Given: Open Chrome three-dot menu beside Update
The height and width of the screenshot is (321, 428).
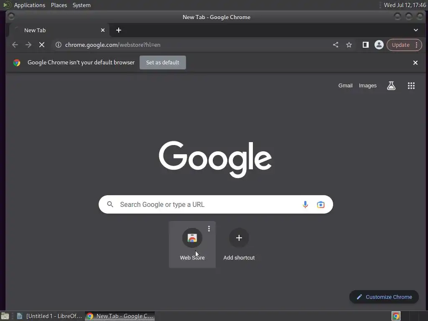Looking at the screenshot, I should [x=417, y=45].
